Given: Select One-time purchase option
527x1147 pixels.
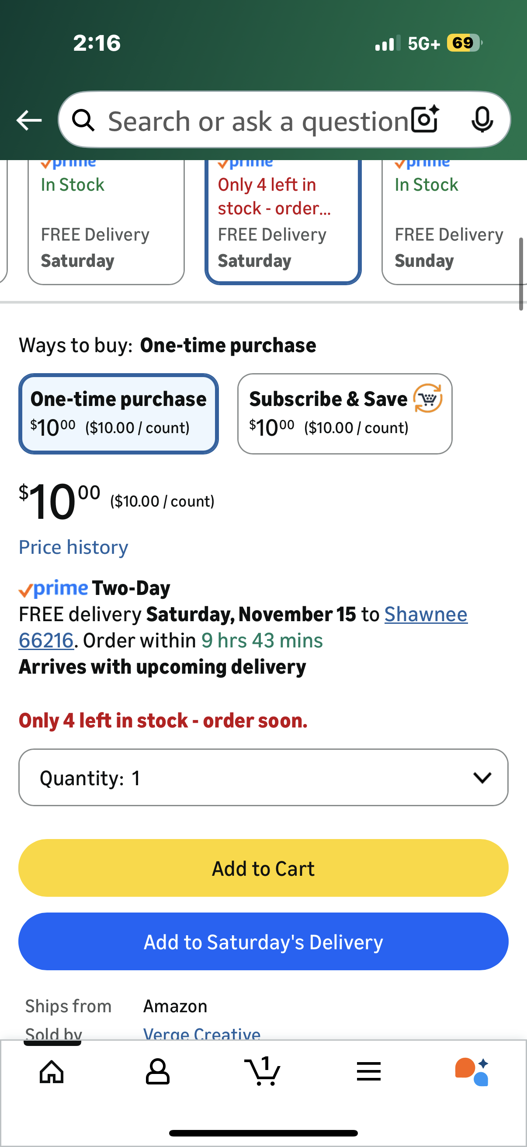Looking at the screenshot, I should tap(118, 414).
